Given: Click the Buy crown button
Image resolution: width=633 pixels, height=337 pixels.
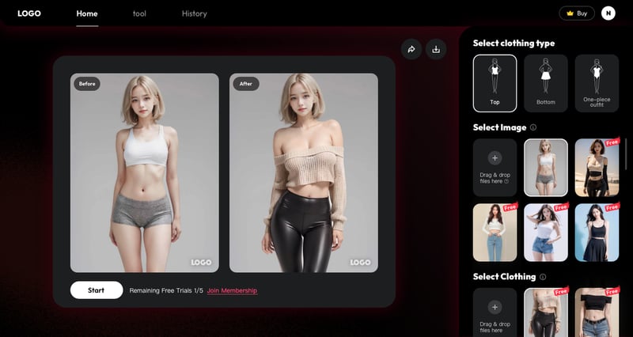Looking at the screenshot, I should 577,13.
